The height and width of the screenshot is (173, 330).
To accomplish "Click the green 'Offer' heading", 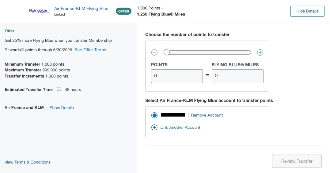I will 9,31.
